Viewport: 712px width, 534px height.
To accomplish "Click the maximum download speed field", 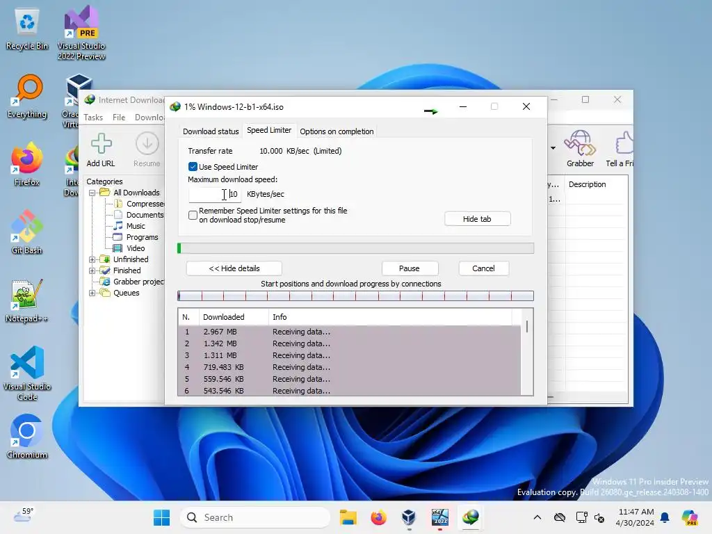I will pos(215,194).
